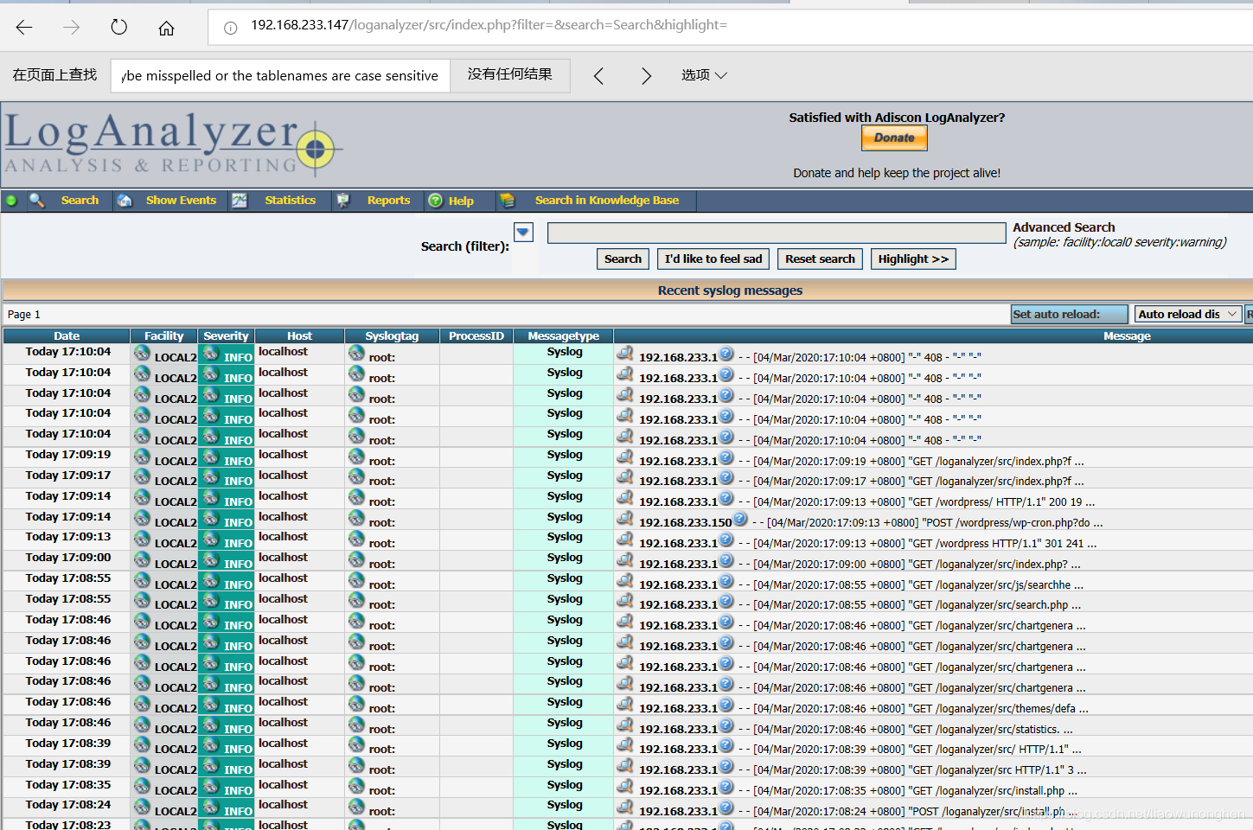This screenshot has width=1253, height=830.
Task: Click the install.php GET message at 17:08:35
Action: click(x=908, y=790)
